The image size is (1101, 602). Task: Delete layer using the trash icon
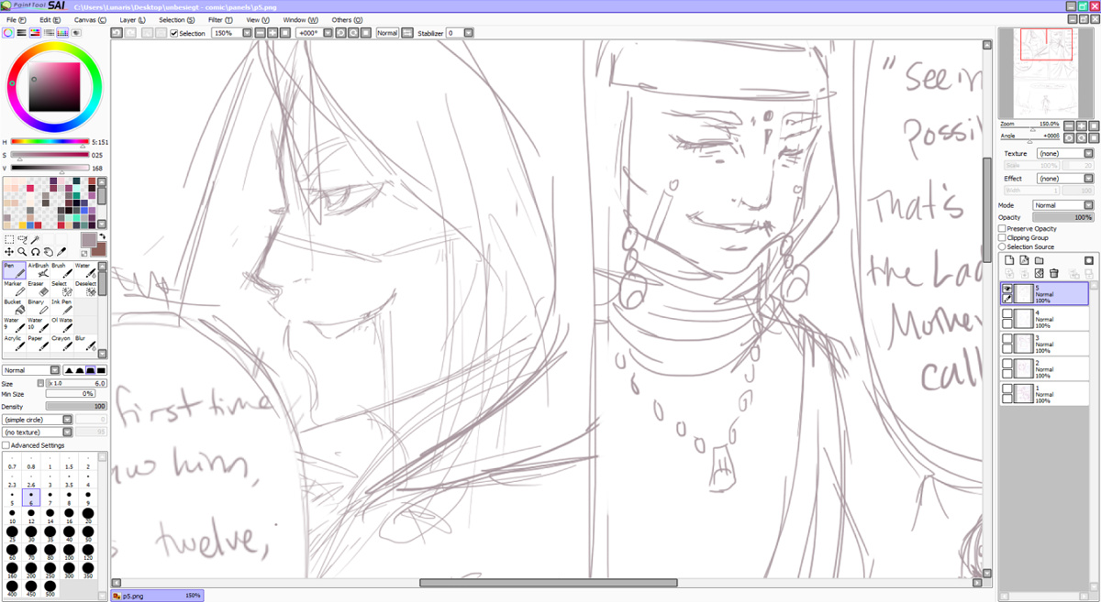(1054, 273)
